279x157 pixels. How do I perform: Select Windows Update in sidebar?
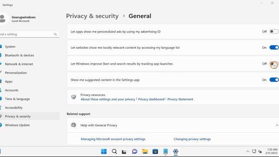(x=17, y=125)
